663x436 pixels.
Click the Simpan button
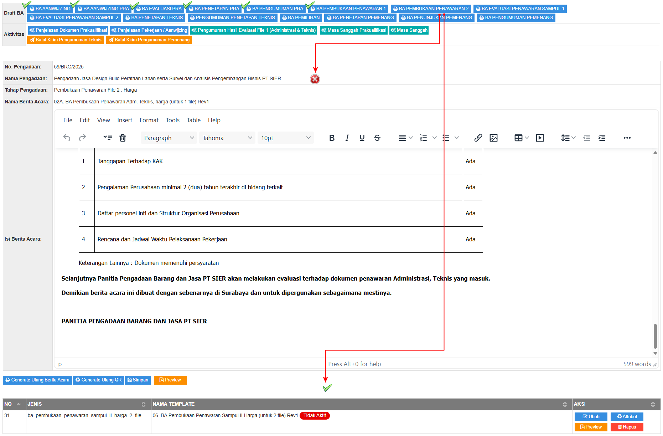pos(138,380)
